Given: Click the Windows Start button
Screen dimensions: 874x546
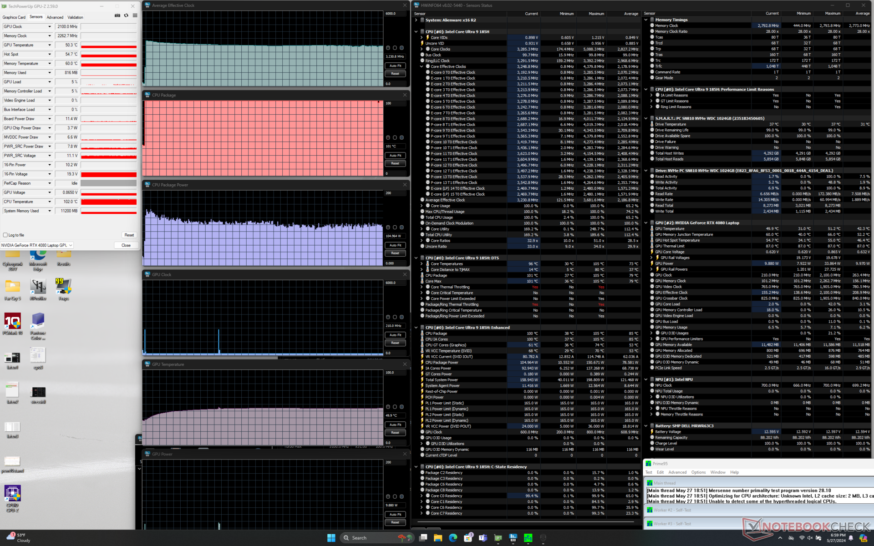Looking at the screenshot, I should pyautogui.click(x=331, y=538).
